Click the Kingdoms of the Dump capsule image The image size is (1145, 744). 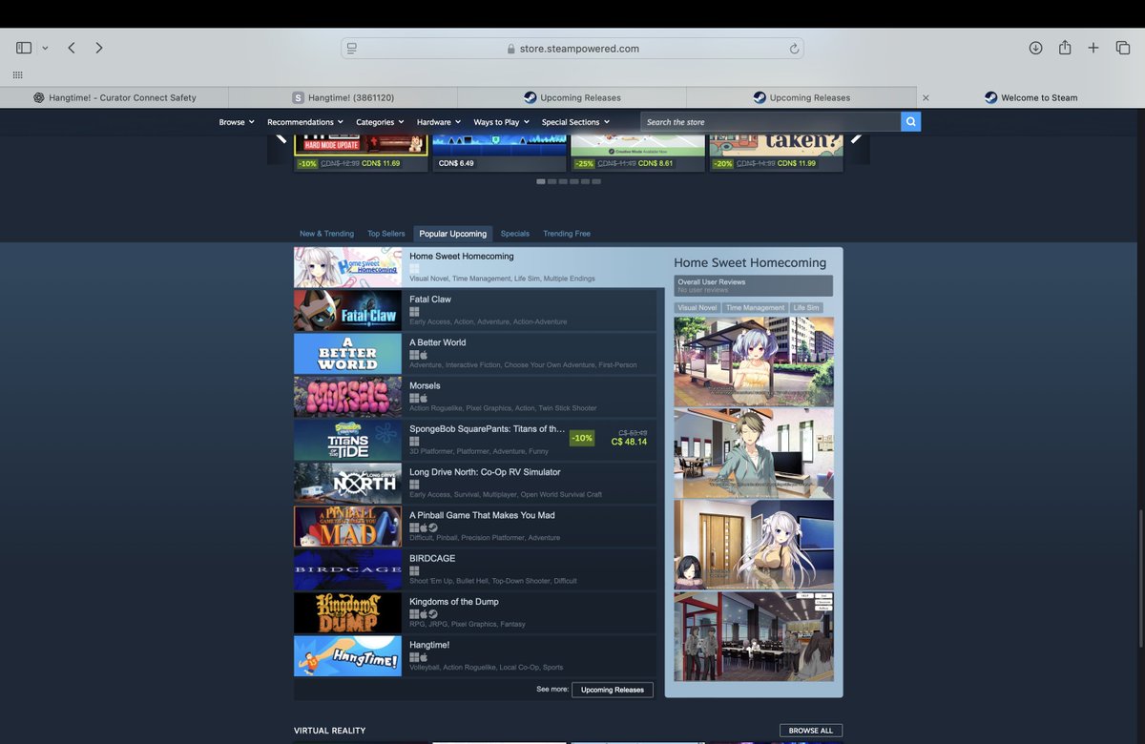pos(347,613)
